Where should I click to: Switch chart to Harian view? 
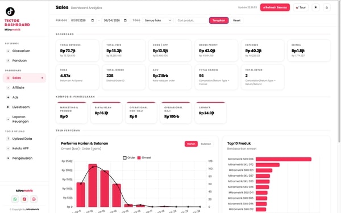pos(191,144)
